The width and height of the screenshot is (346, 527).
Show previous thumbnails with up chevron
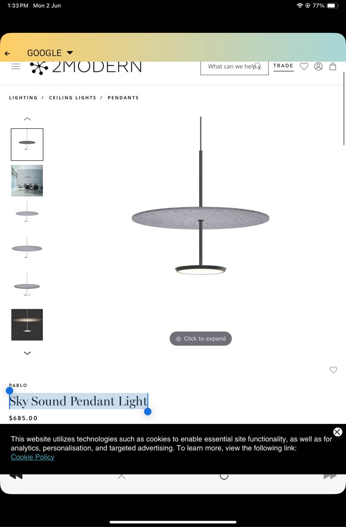point(27,119)
